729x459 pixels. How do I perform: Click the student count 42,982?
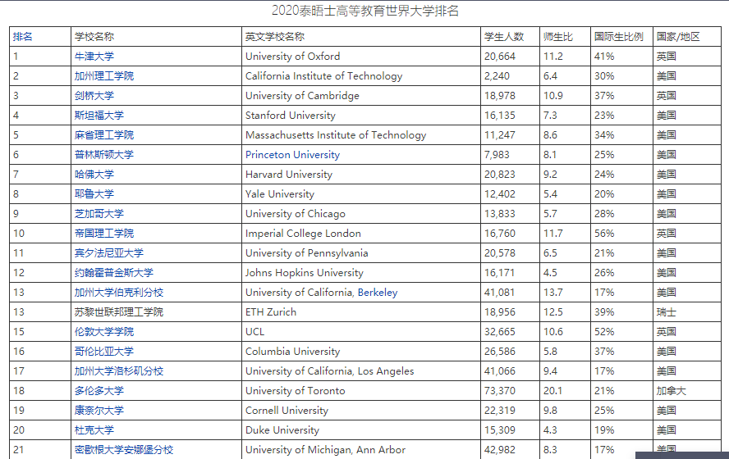tap(500, 450)
